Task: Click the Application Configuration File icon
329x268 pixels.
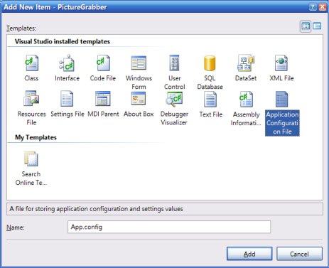Action: (x=282, y=99)
